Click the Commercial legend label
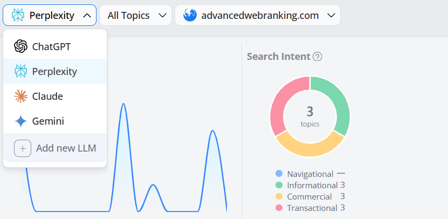This screenshot has height=219, width=448. click(x=309, y=197)
